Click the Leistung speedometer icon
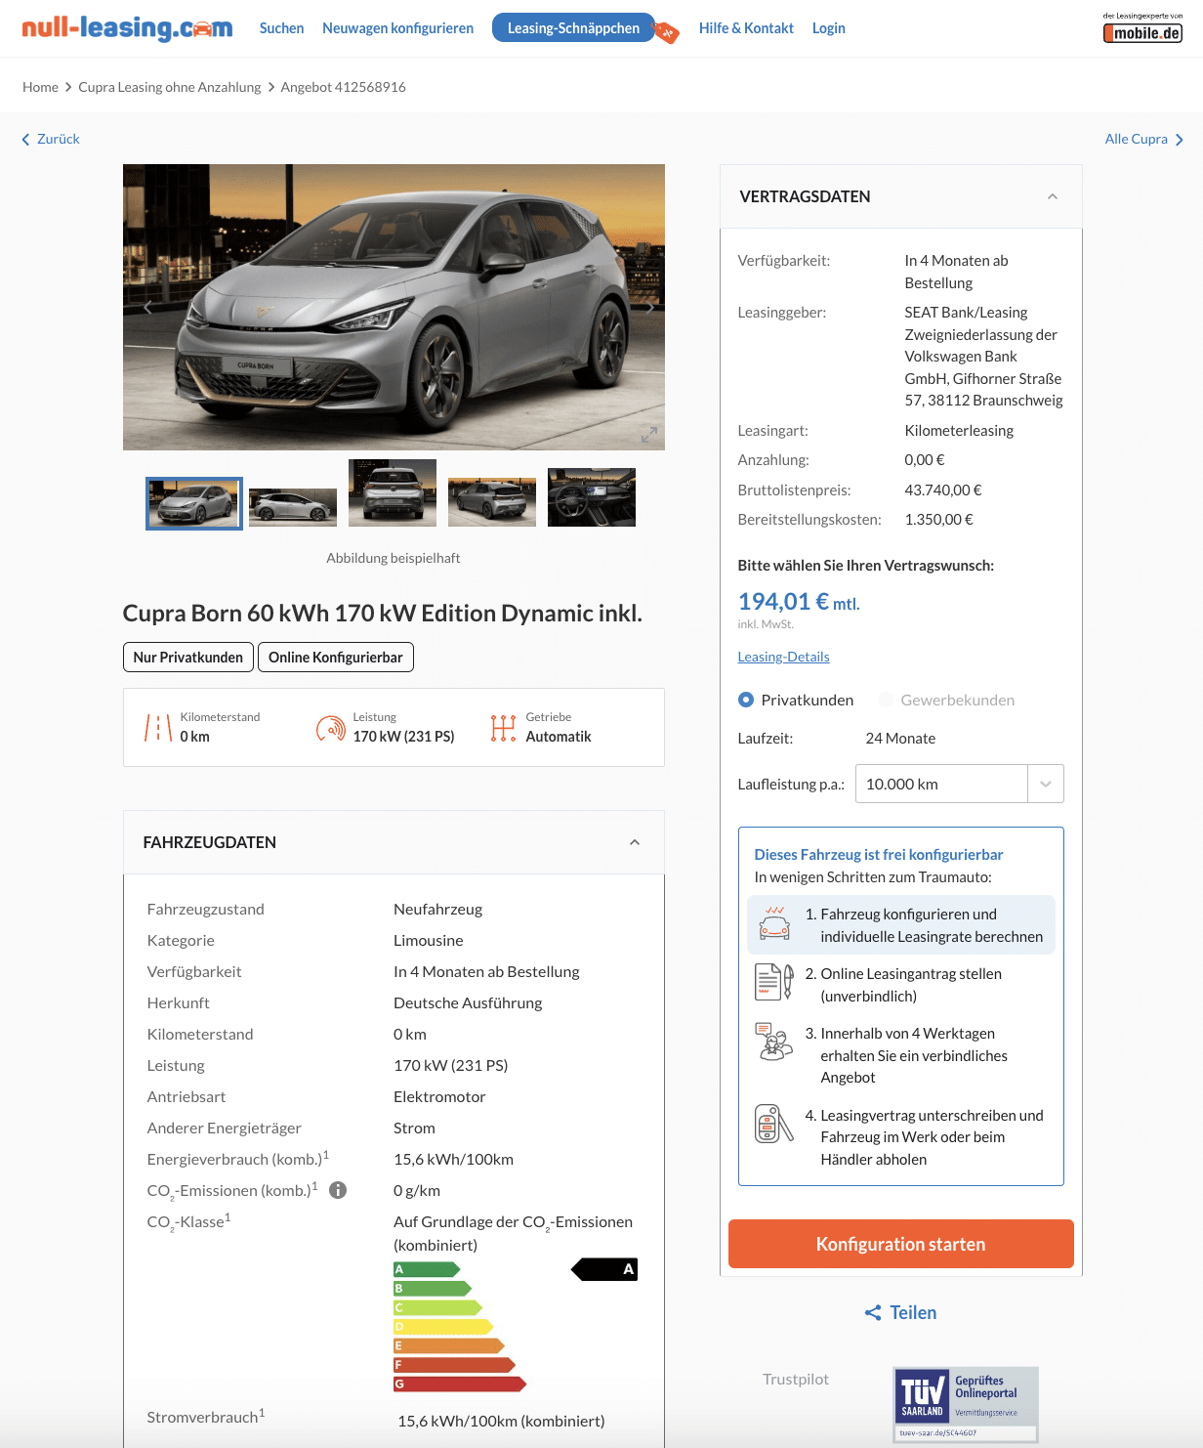The height and width of the screenshot is (1448, 1203). [x=330, y=728]
